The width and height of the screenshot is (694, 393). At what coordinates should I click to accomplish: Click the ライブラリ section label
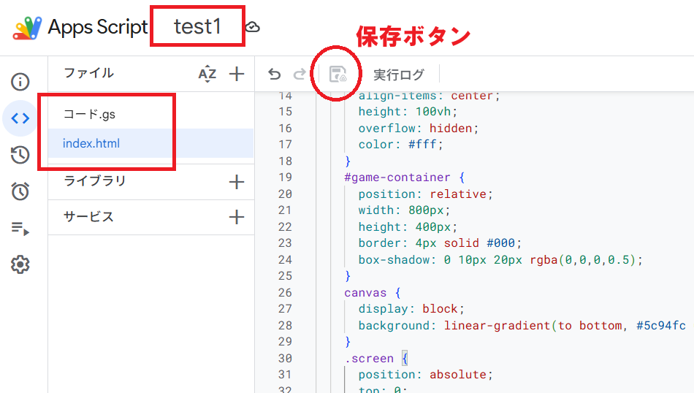[x=95, y=181]
